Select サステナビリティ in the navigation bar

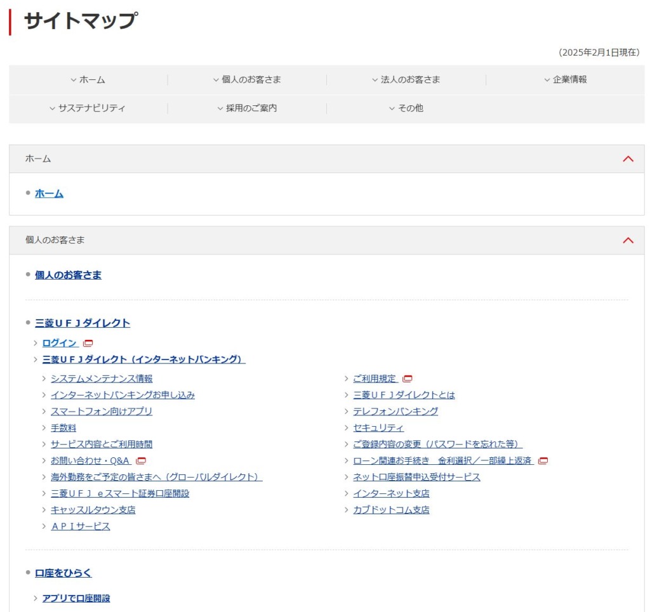point(88,108)
